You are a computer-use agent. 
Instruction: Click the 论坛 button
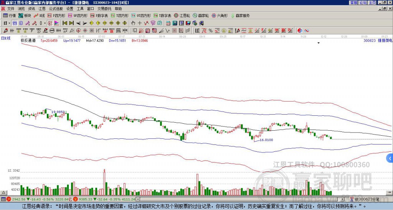pos(363,3)
